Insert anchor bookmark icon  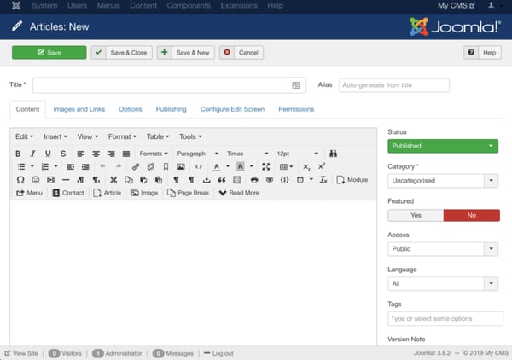[x=166, y=167]
